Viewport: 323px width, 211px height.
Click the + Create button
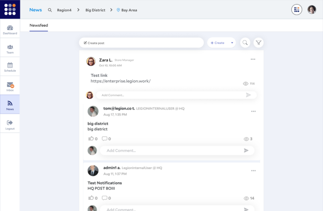click(x=217, y=43)
